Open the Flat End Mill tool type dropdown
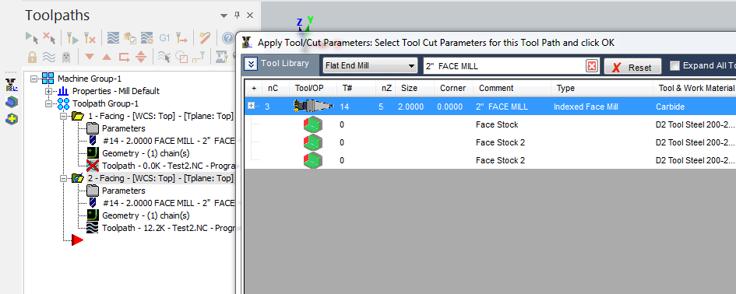The image size is (736, 294). [x=370, y=65]
